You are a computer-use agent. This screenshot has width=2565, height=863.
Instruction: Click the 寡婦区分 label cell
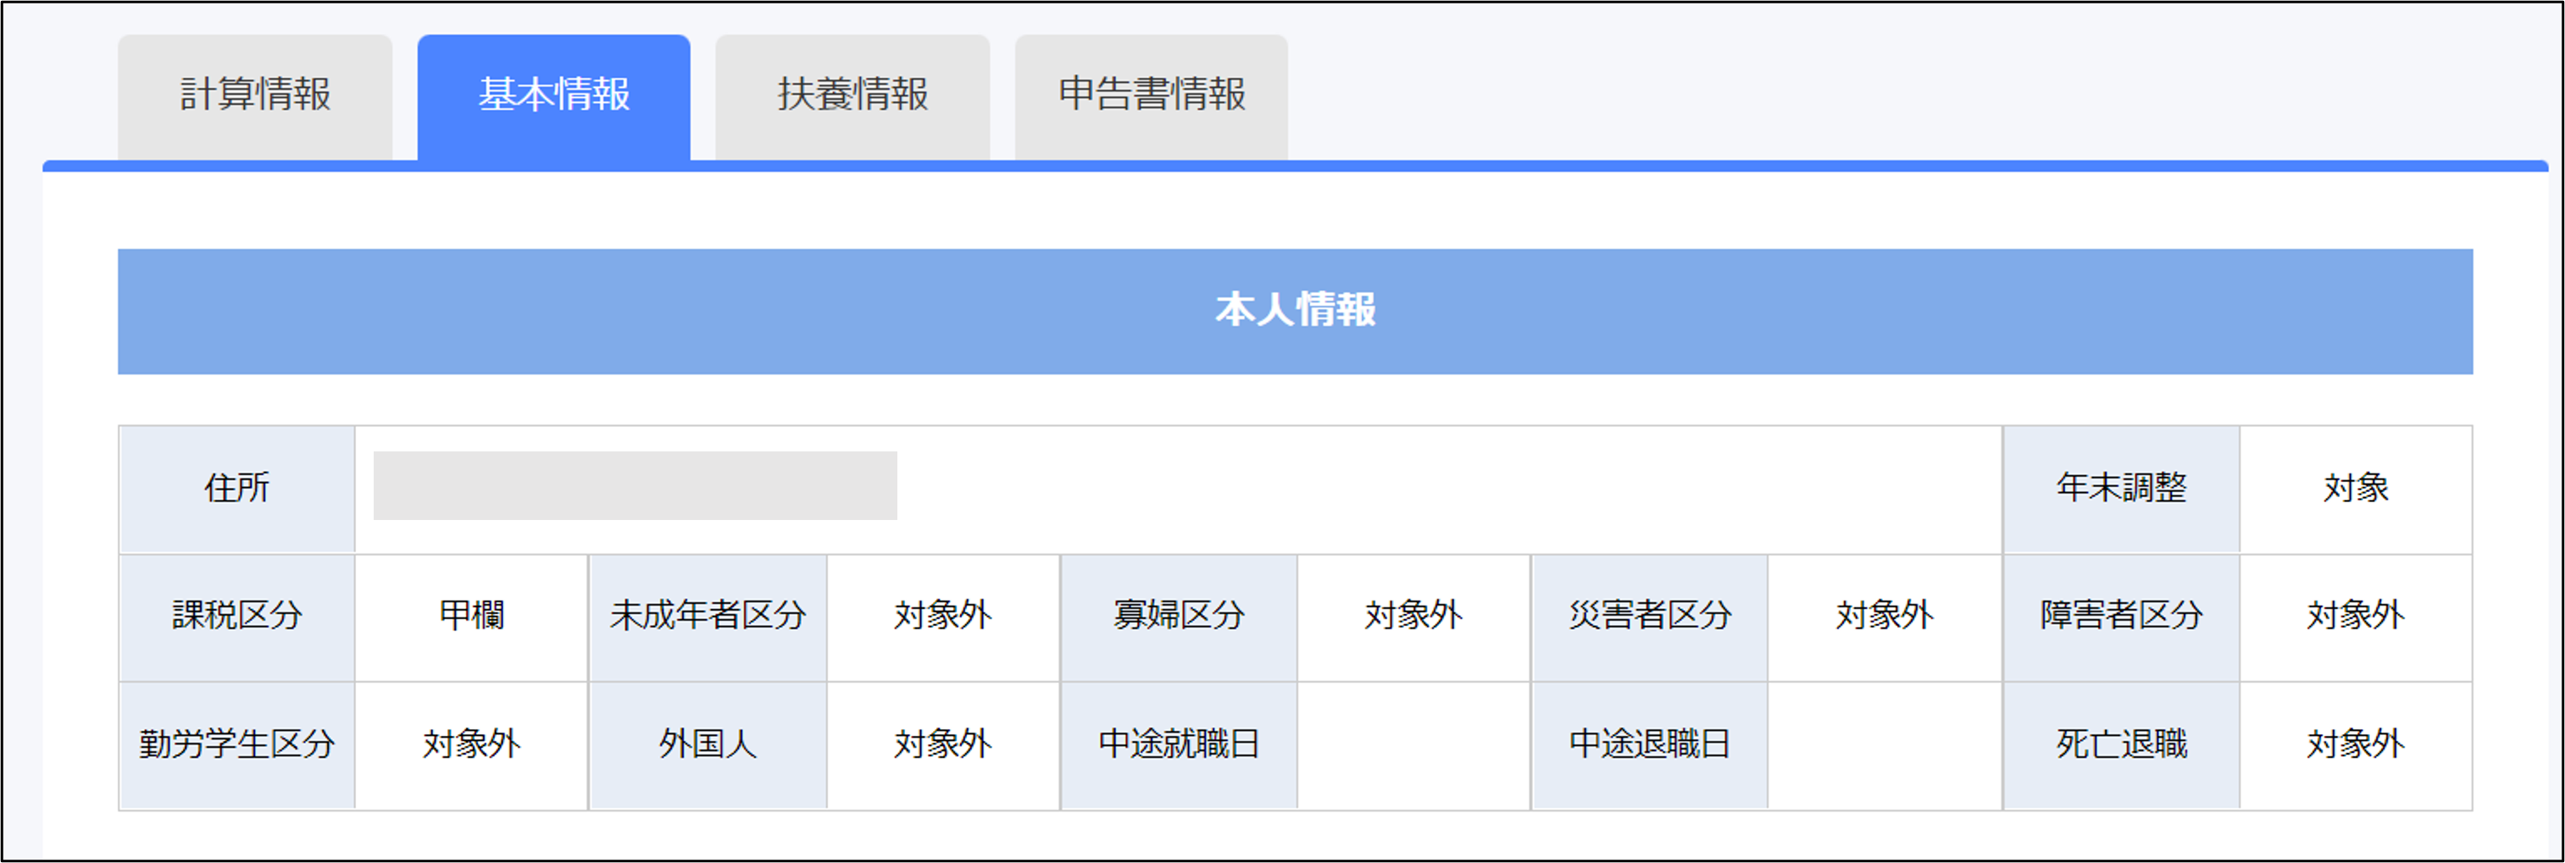point(1179,617)
